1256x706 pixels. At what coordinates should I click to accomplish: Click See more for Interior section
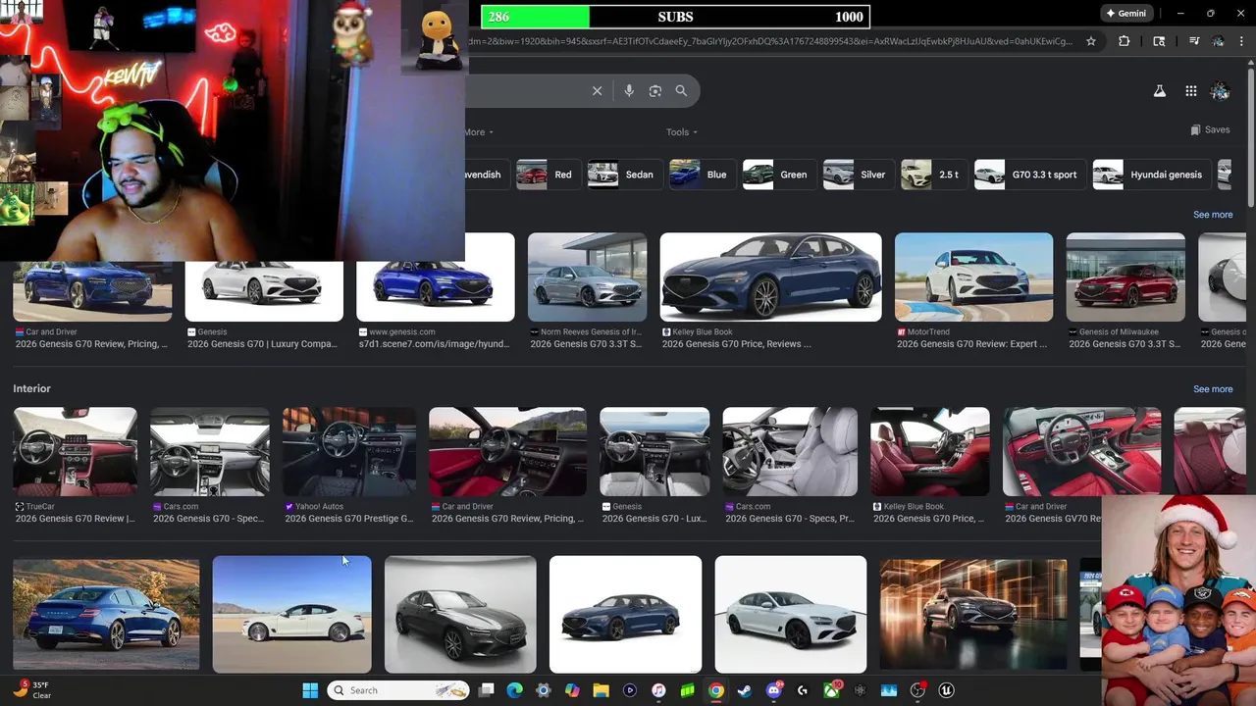tap(1213, 389)
